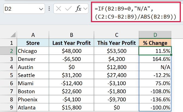Click the $53,500 cell
183x112 pixels.
[x=116, y=51]
